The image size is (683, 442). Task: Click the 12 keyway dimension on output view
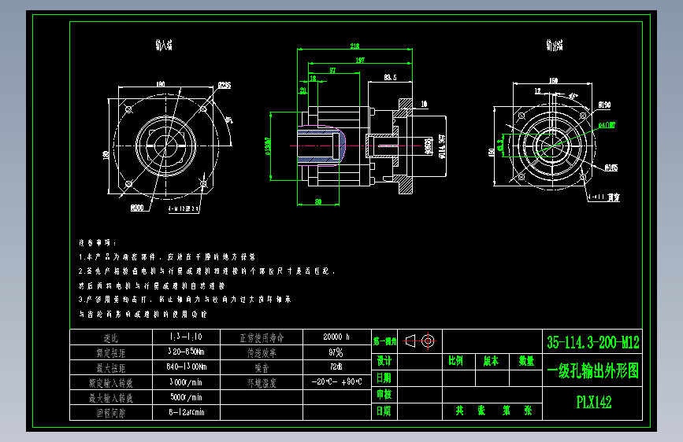coord(538,91)
